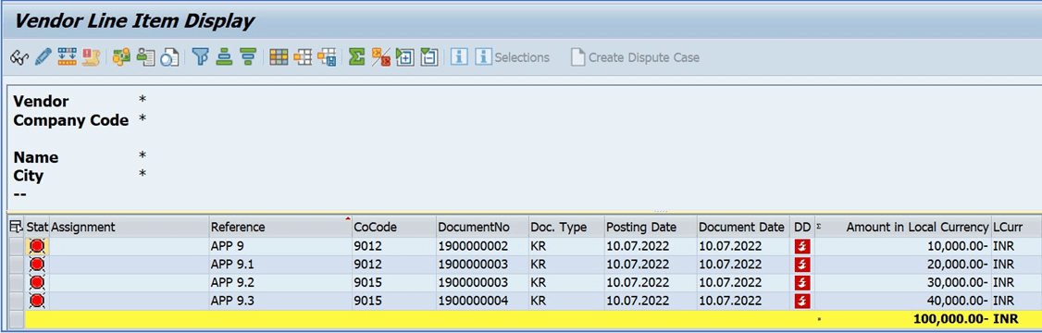Click red status icon in APP 9 row

pyautogui.click(x=36, y=246)
